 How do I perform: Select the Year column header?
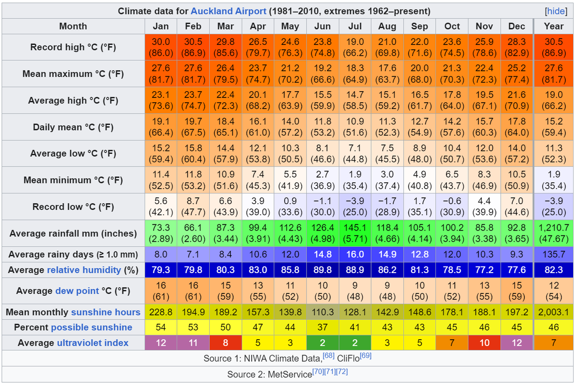pyautogui.click(x=554, y=26)
